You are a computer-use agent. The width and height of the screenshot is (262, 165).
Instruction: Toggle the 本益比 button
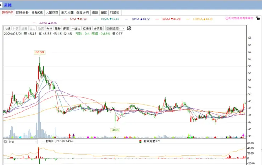click(76, 28)
